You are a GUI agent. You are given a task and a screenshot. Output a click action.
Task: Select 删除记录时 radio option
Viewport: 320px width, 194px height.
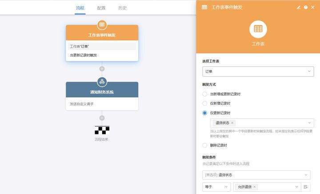tap(204, 145)
